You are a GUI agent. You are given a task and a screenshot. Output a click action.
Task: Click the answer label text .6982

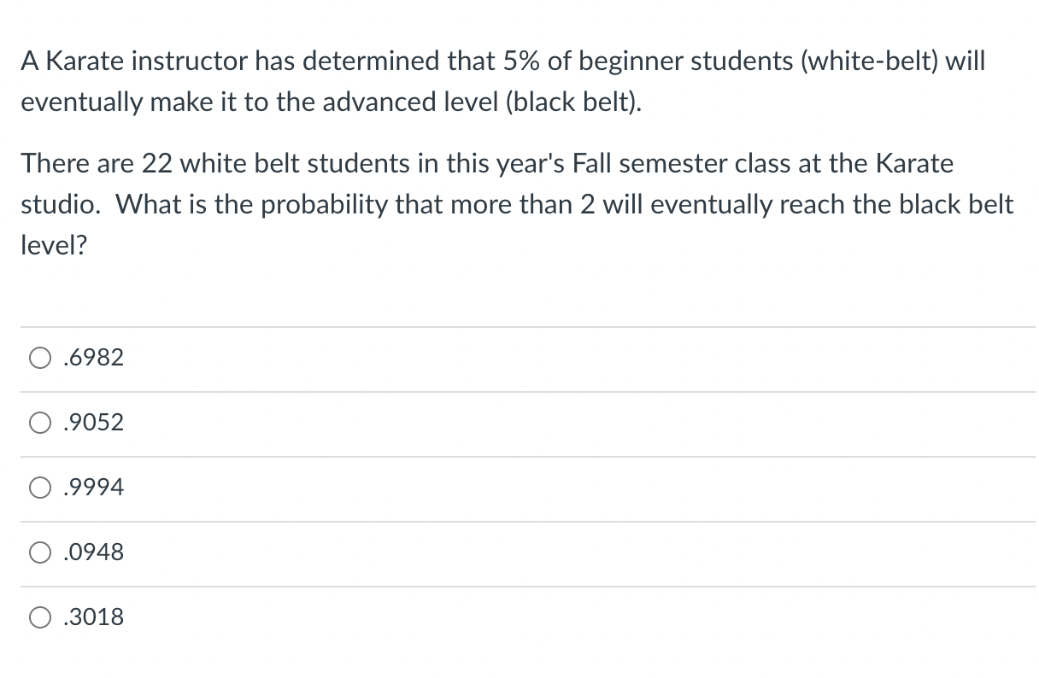click(x=94, y=359)
